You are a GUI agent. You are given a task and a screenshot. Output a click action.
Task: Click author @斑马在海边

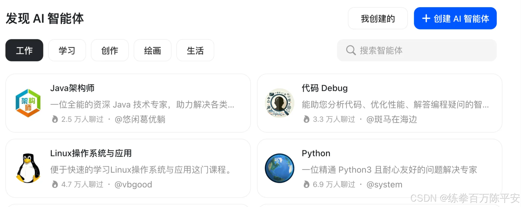[392, 119]
